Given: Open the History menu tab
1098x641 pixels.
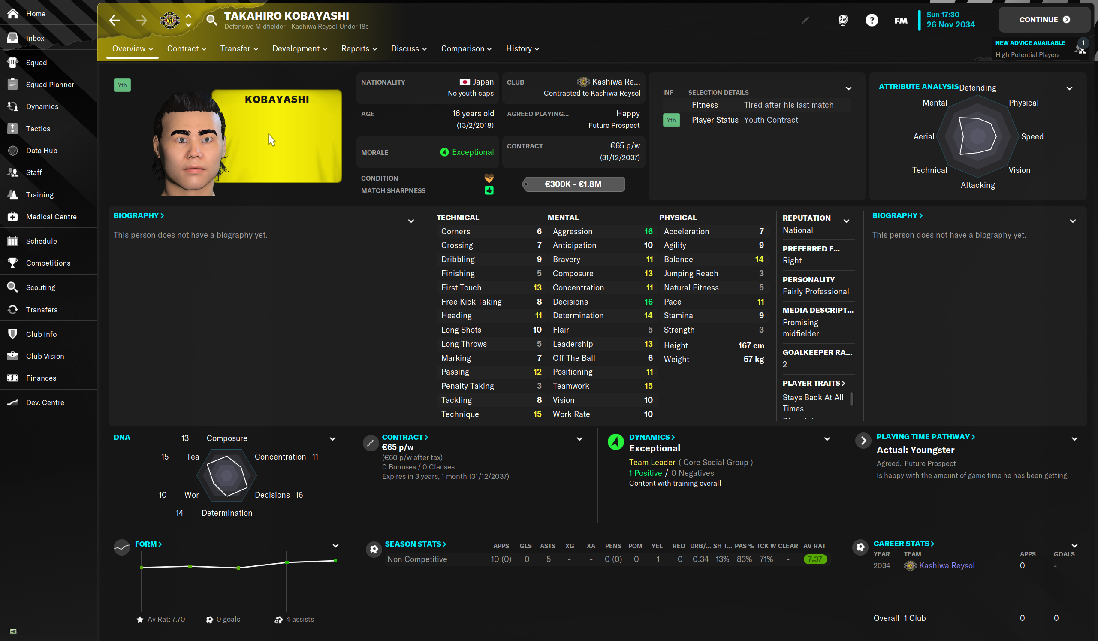Looking at the screenshot, I should [x=522, y=49].
